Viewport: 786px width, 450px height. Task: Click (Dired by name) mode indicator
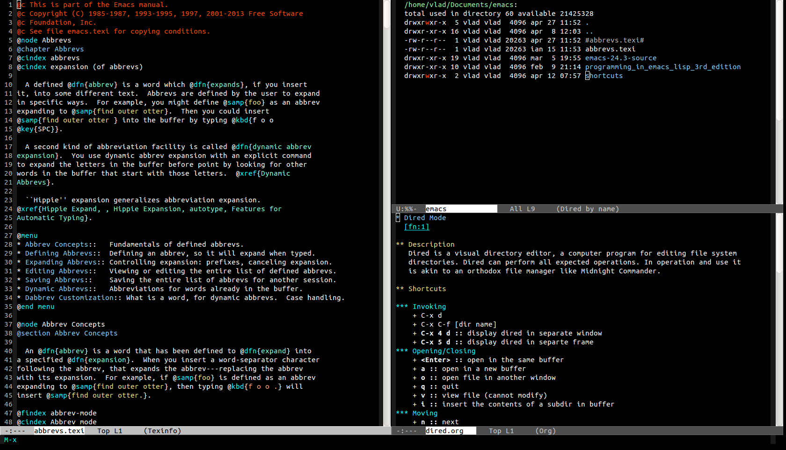pyautogui.click(x=588, y=209)
